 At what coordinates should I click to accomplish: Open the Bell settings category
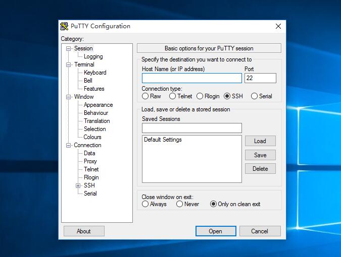(x=88, y=81)
